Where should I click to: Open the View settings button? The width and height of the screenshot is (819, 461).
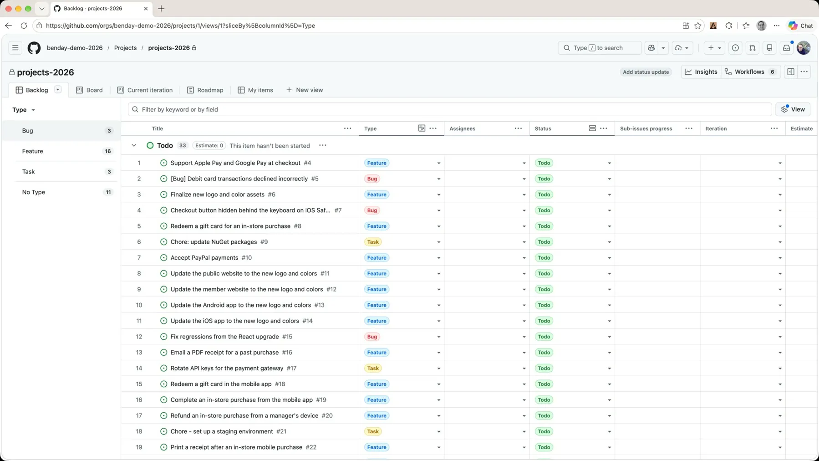click(793, 109)
